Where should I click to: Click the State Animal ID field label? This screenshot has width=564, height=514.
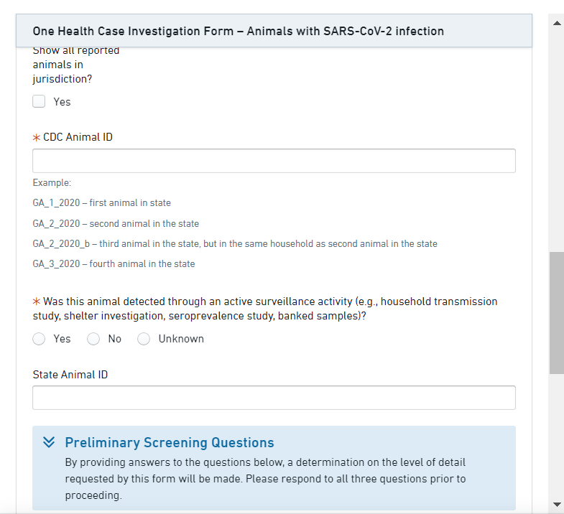coord(70,374)
